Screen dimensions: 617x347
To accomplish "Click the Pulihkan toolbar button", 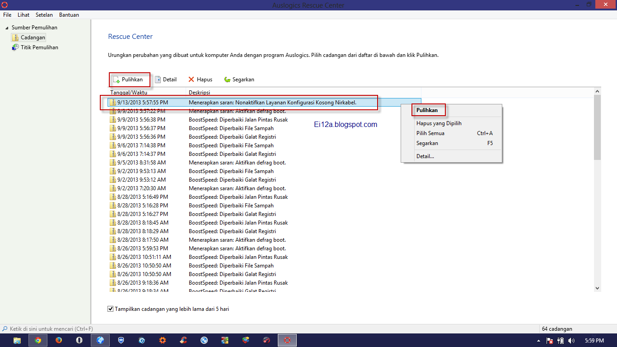I will [128, 80].
